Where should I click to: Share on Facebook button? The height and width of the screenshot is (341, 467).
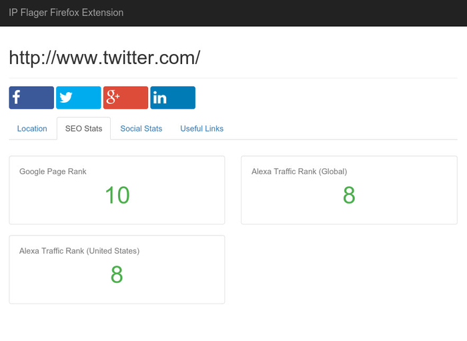[x=31, y=97]
